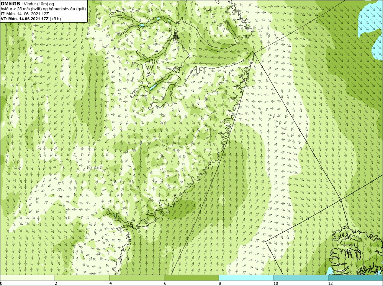383x286 pixels.
Task: Click the legend tick label 12
Action: coord(330,283)
